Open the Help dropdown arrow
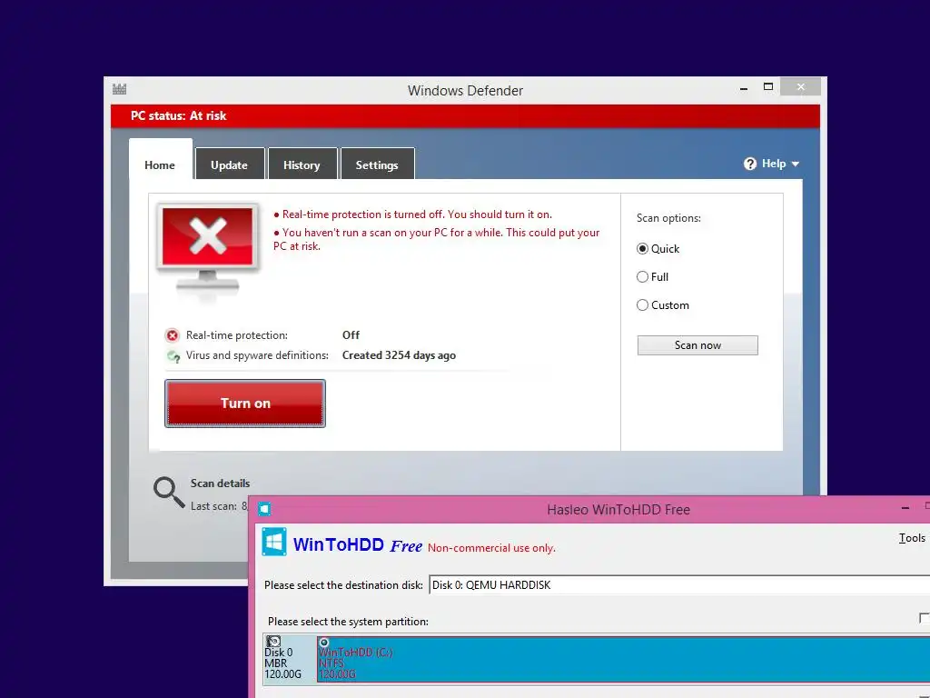Viewport: 930px width, 698px height. (796, 164)
